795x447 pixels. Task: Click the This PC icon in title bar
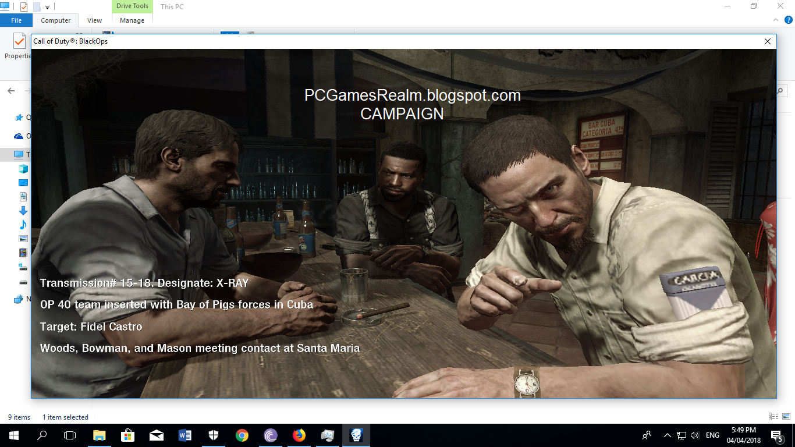tap(5, 6)
